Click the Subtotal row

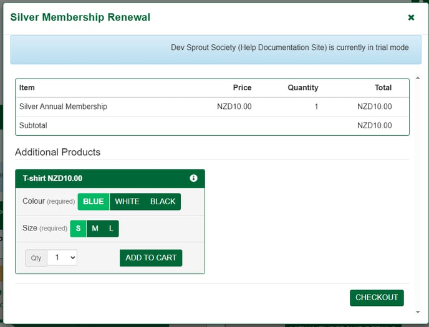click(x=212, y=126)
